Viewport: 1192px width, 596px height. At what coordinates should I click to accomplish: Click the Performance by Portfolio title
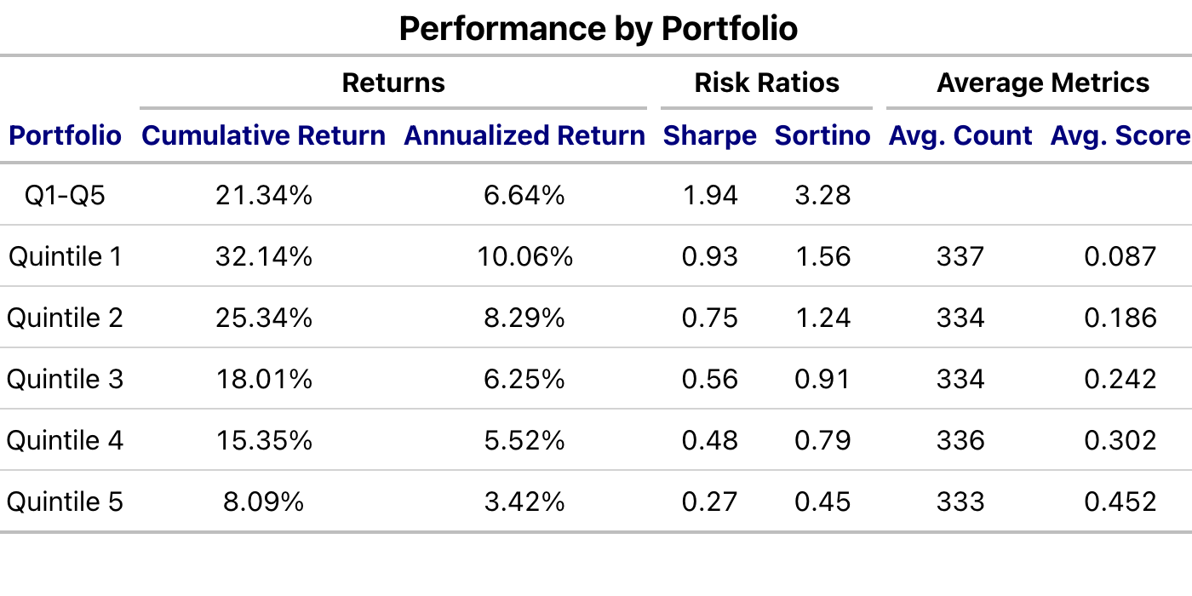click(598, 29)
